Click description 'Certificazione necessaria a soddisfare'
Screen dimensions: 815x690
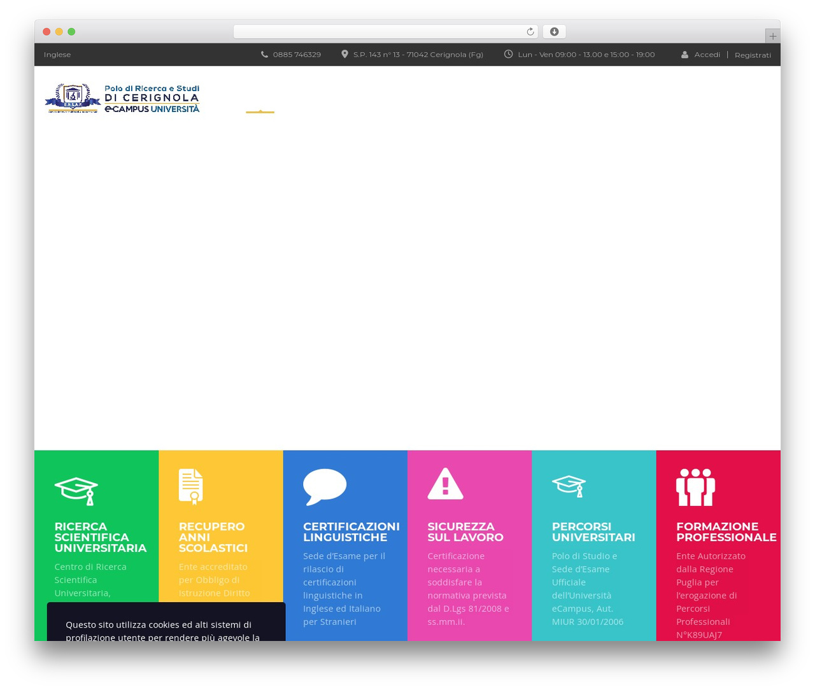click(469, 589)
